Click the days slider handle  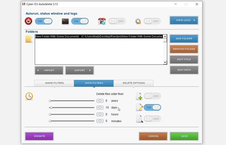click(51, 108)
